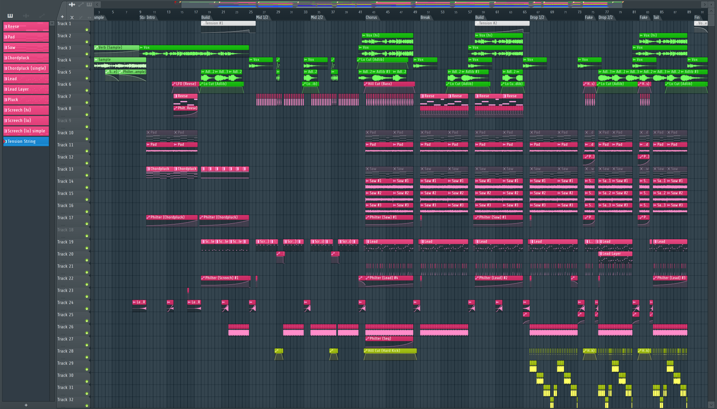Mute Track 10 with its green LED
Image resolution: width=717 pixels, height=409 pixels.
87,139
